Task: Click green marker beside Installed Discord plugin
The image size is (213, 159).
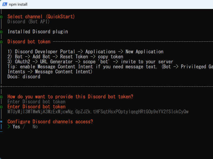Action: click(x=1, y=32)
